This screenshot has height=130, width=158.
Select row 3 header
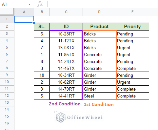(x=7, y=33)
